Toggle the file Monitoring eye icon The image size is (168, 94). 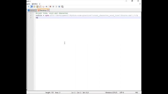46,7
